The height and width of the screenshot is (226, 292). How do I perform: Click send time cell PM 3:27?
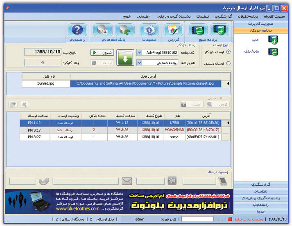pyautogui.click(x=35, y=137)
